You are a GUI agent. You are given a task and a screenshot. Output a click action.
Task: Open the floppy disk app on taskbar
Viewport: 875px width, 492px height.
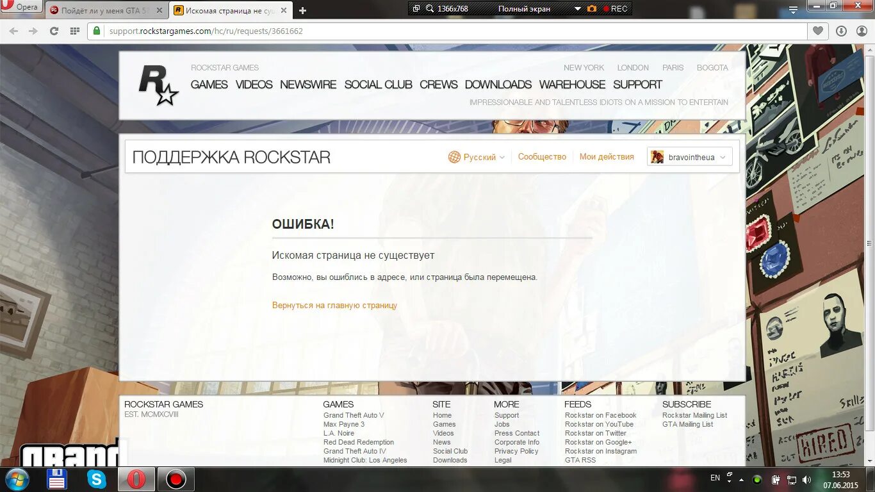point(58,479)
